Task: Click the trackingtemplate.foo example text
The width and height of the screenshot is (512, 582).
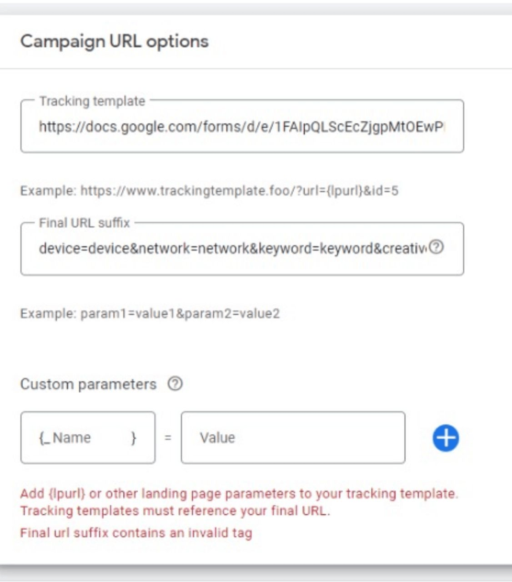Action: tap(209, 191)
